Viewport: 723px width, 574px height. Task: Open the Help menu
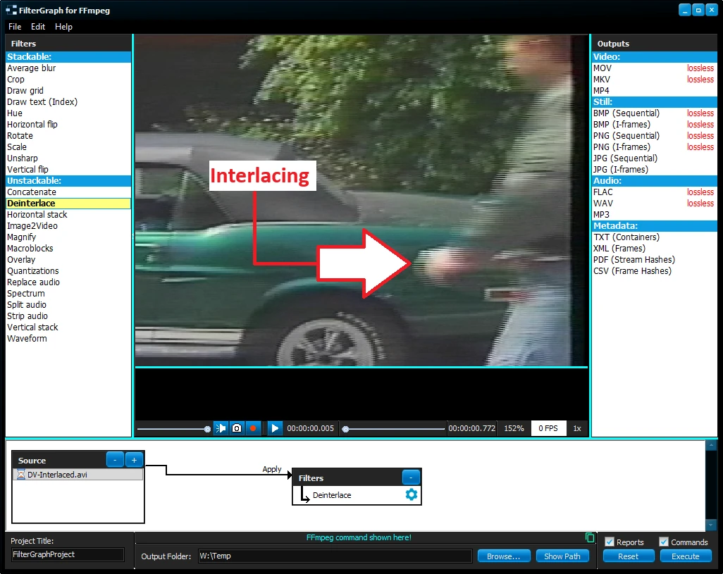(x=63, y=27)
